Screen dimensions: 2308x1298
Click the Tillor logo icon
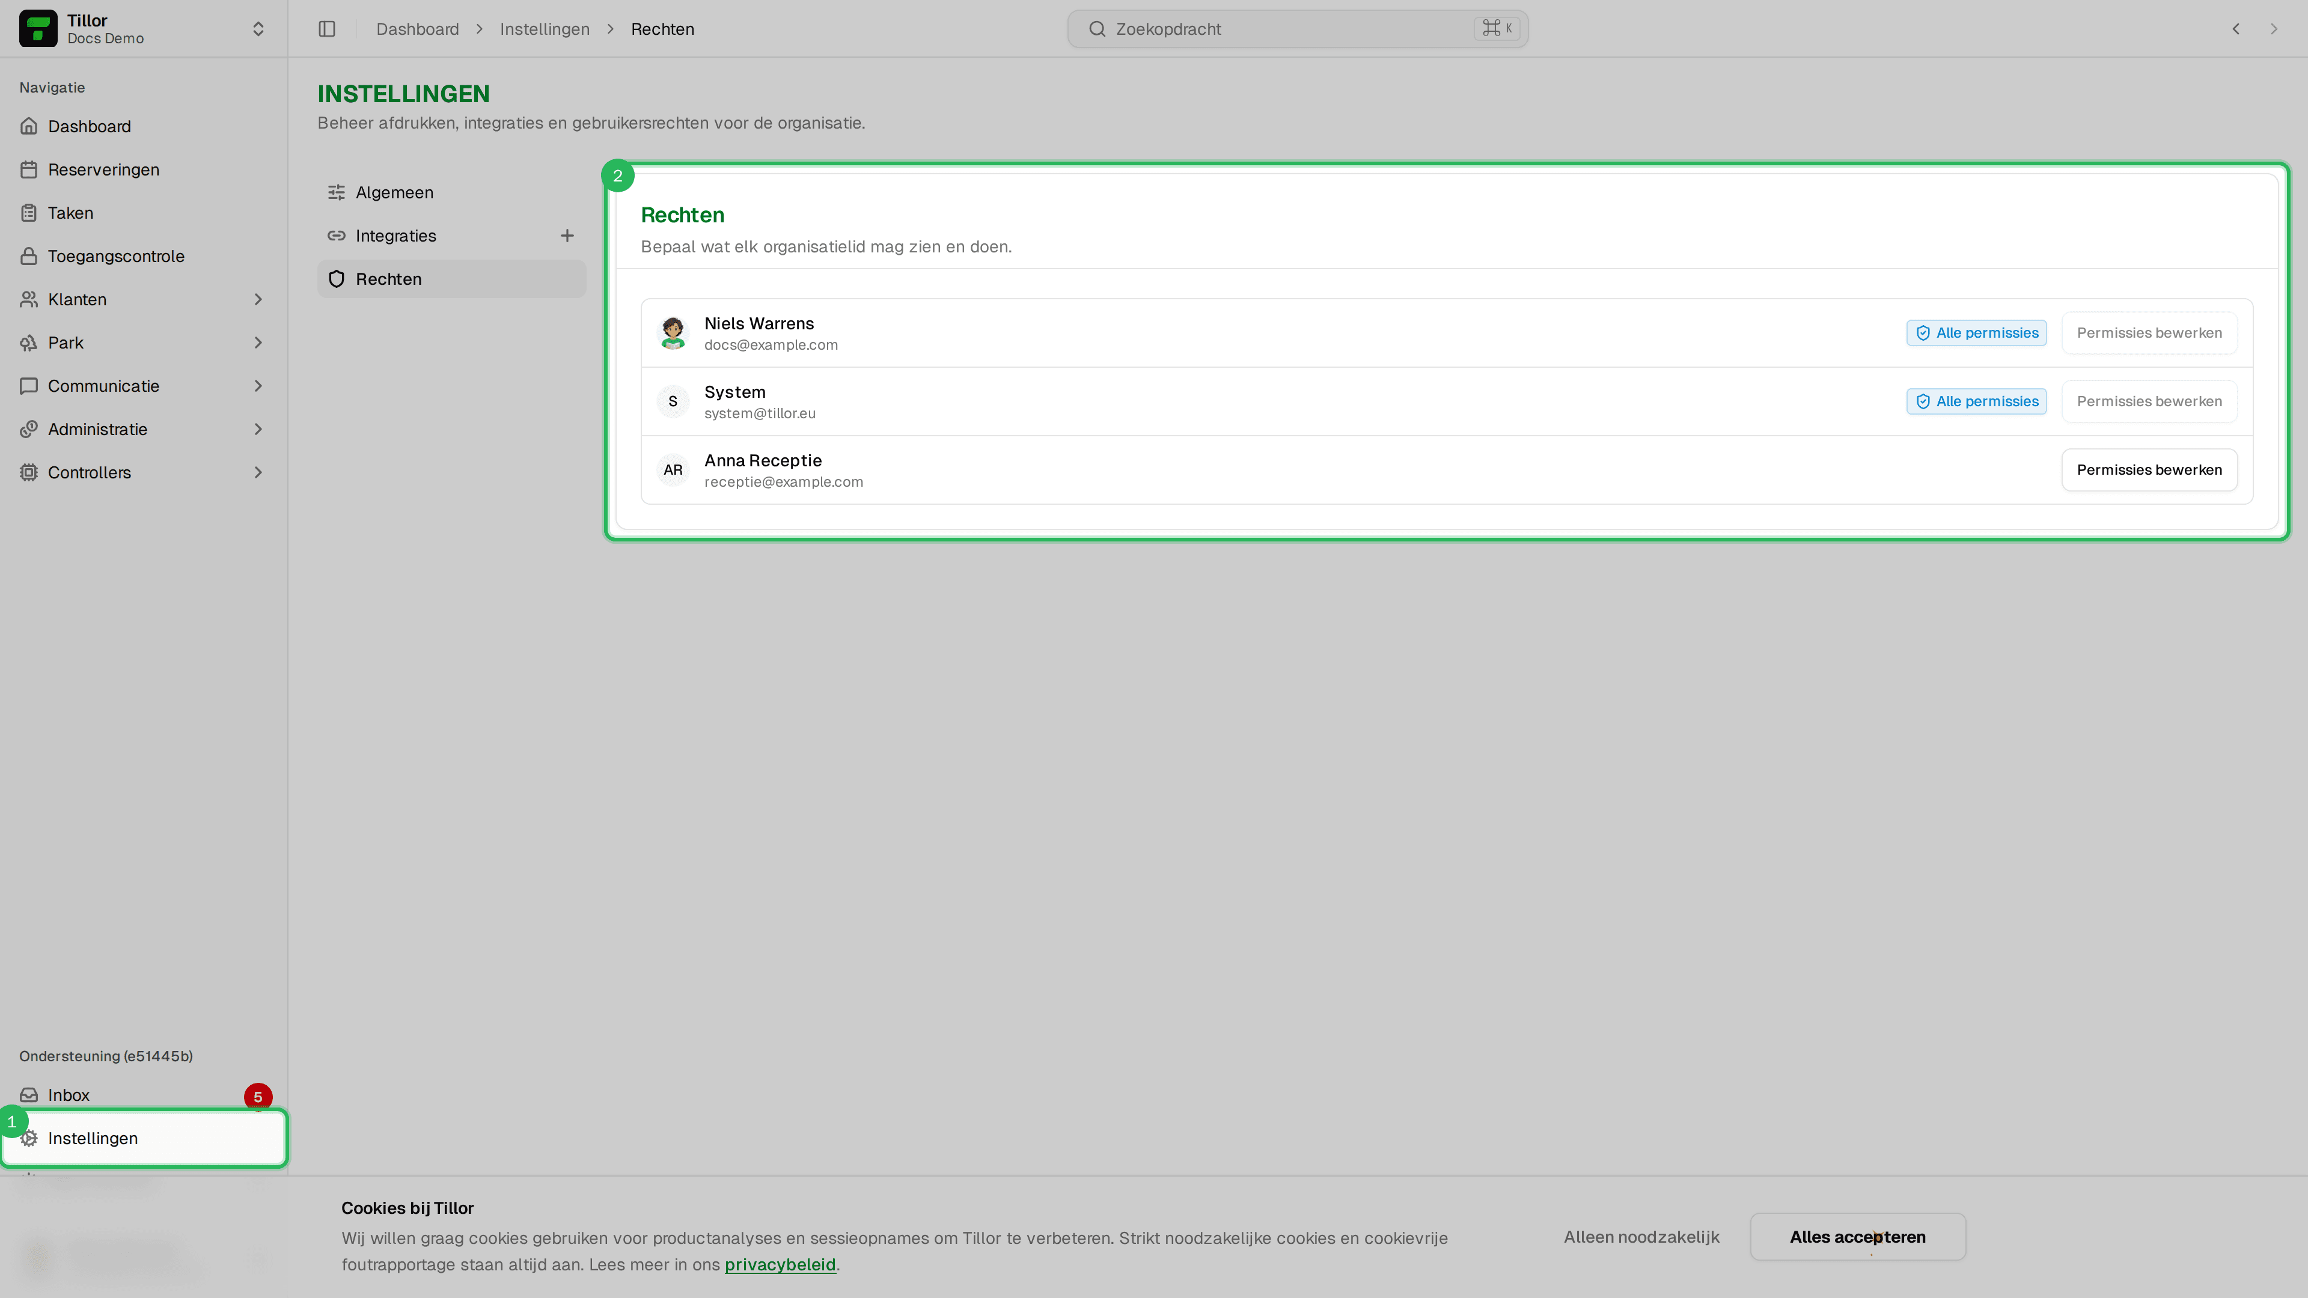click(x=38, y=29)
